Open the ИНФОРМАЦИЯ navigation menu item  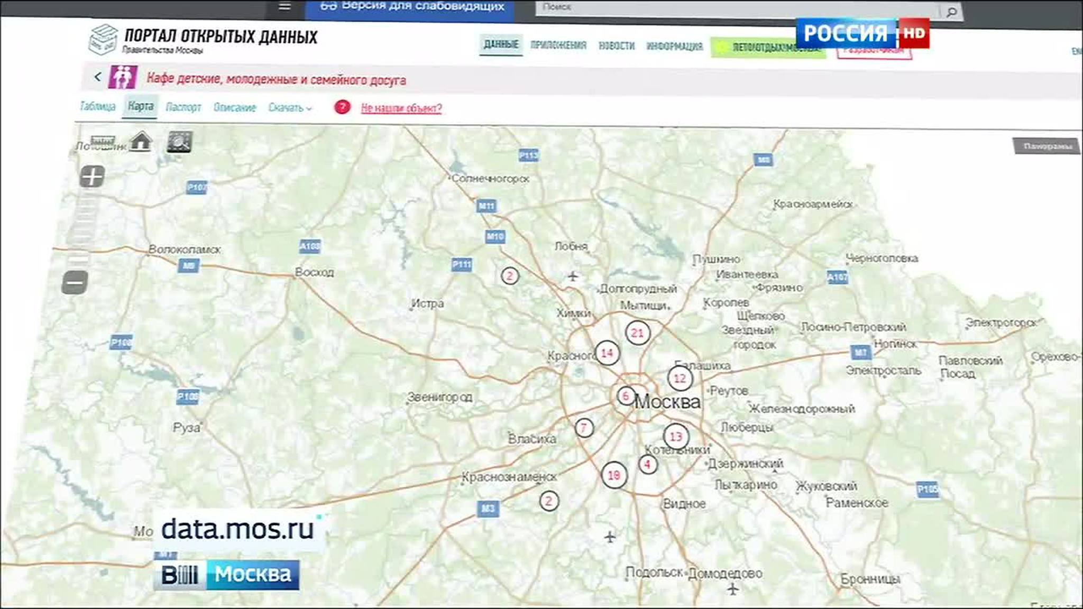(x=674, y=47)
